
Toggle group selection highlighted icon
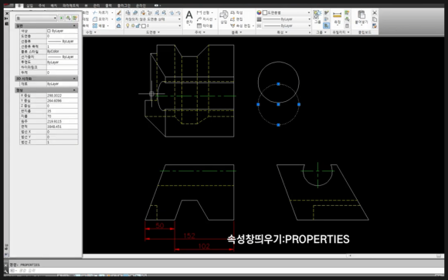click(327, 25)
